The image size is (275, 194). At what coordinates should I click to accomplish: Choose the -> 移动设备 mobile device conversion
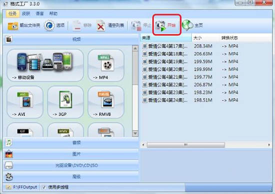[x=45, y=65]
